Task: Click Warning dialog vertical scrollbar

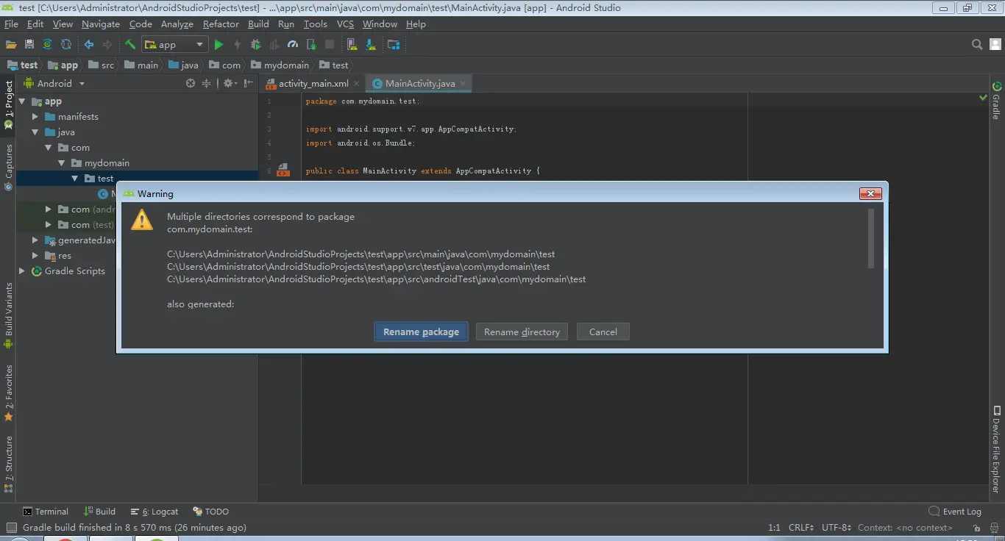Action: tap(871, 239)
